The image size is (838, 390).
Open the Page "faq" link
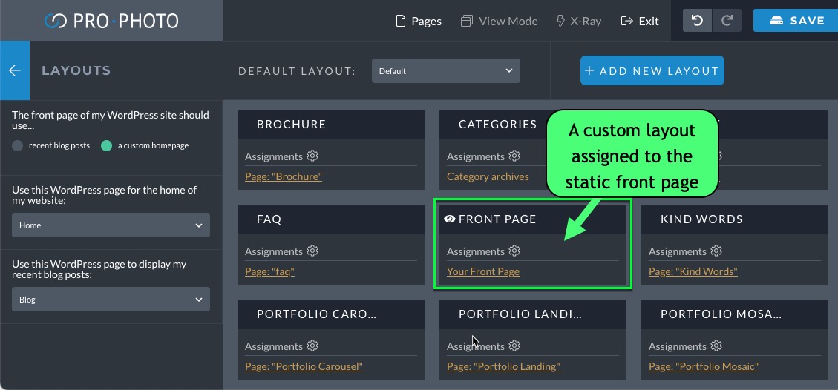[269, 271]
